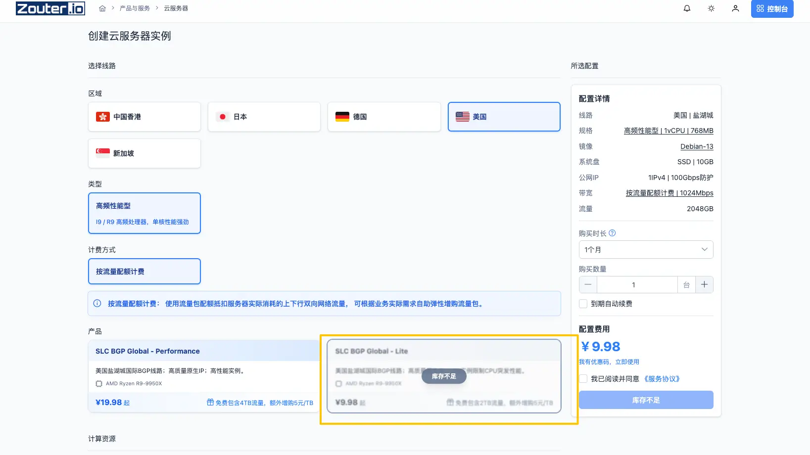Viewport: 810px width, 455px height.
Task: Choose the 高频性能型 instance type
Action: coord(144,213)
